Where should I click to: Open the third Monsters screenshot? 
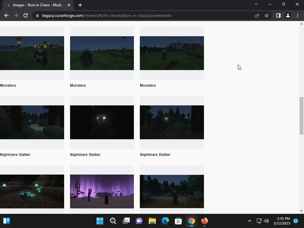point(172,53)
